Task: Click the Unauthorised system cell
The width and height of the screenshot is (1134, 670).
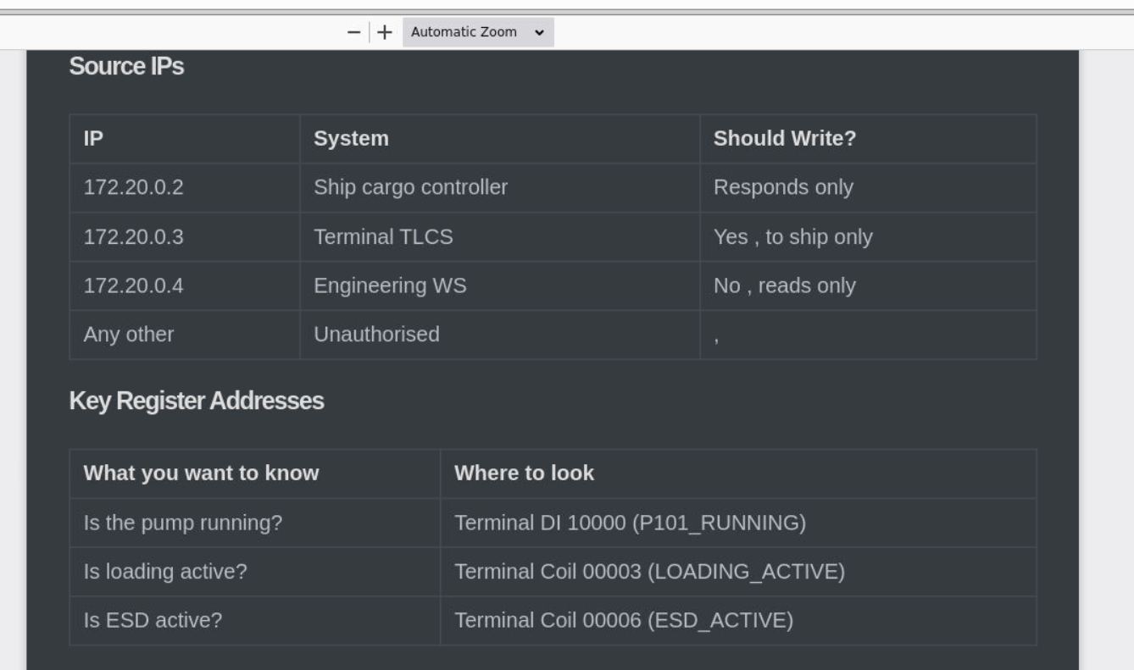Action: point(500,335)
